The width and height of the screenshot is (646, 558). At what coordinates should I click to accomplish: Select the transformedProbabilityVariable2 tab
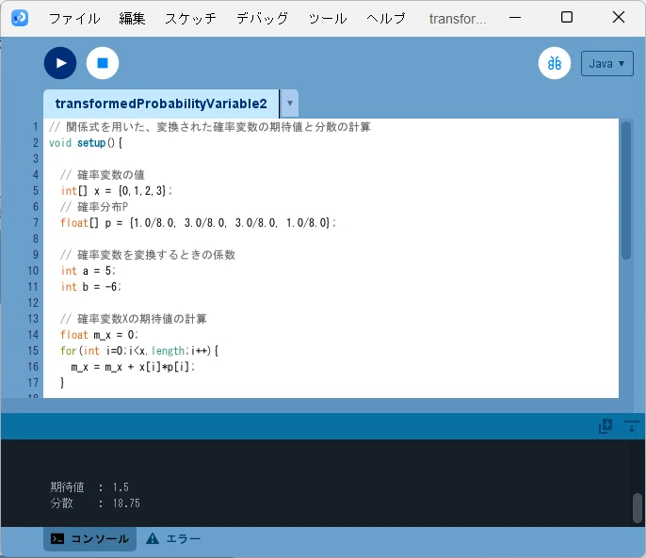click(161, 104)
